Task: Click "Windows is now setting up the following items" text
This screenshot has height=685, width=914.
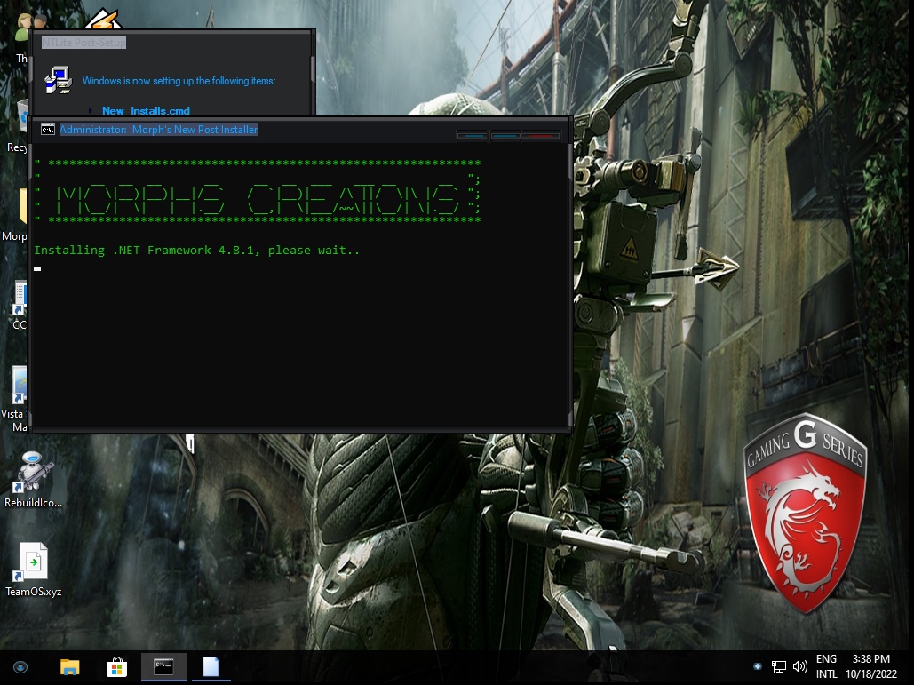Action: pos(179,81)
